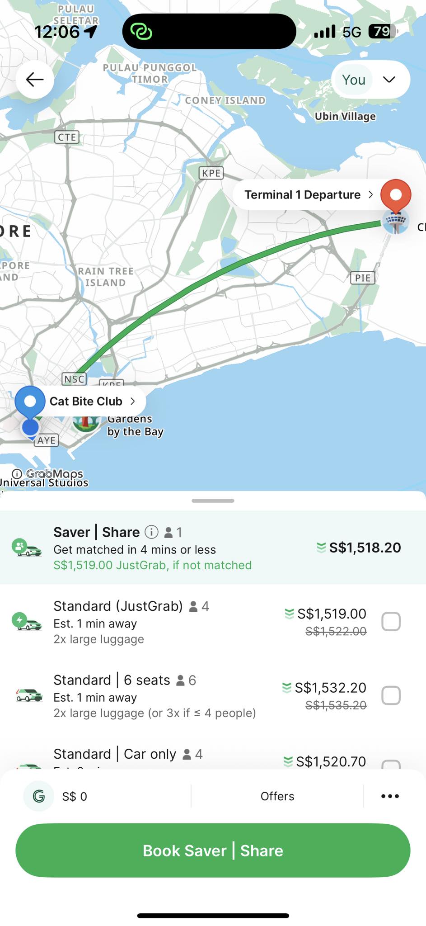Tap the Saver Share carpool car icon

[x=27, y=548]
